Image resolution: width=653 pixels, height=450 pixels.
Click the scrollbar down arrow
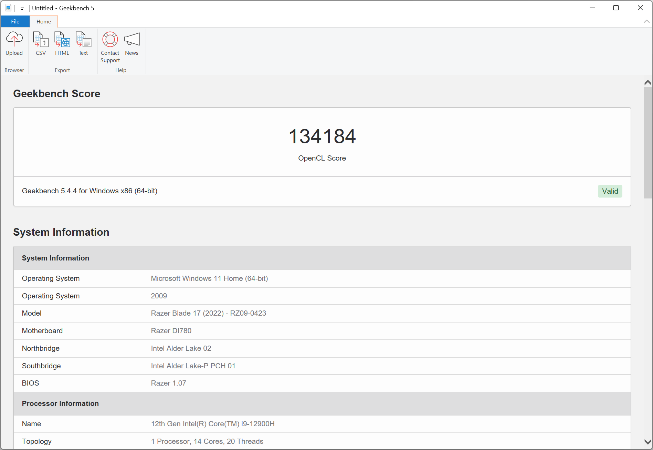pyautogui.click(x=647, y=442)
